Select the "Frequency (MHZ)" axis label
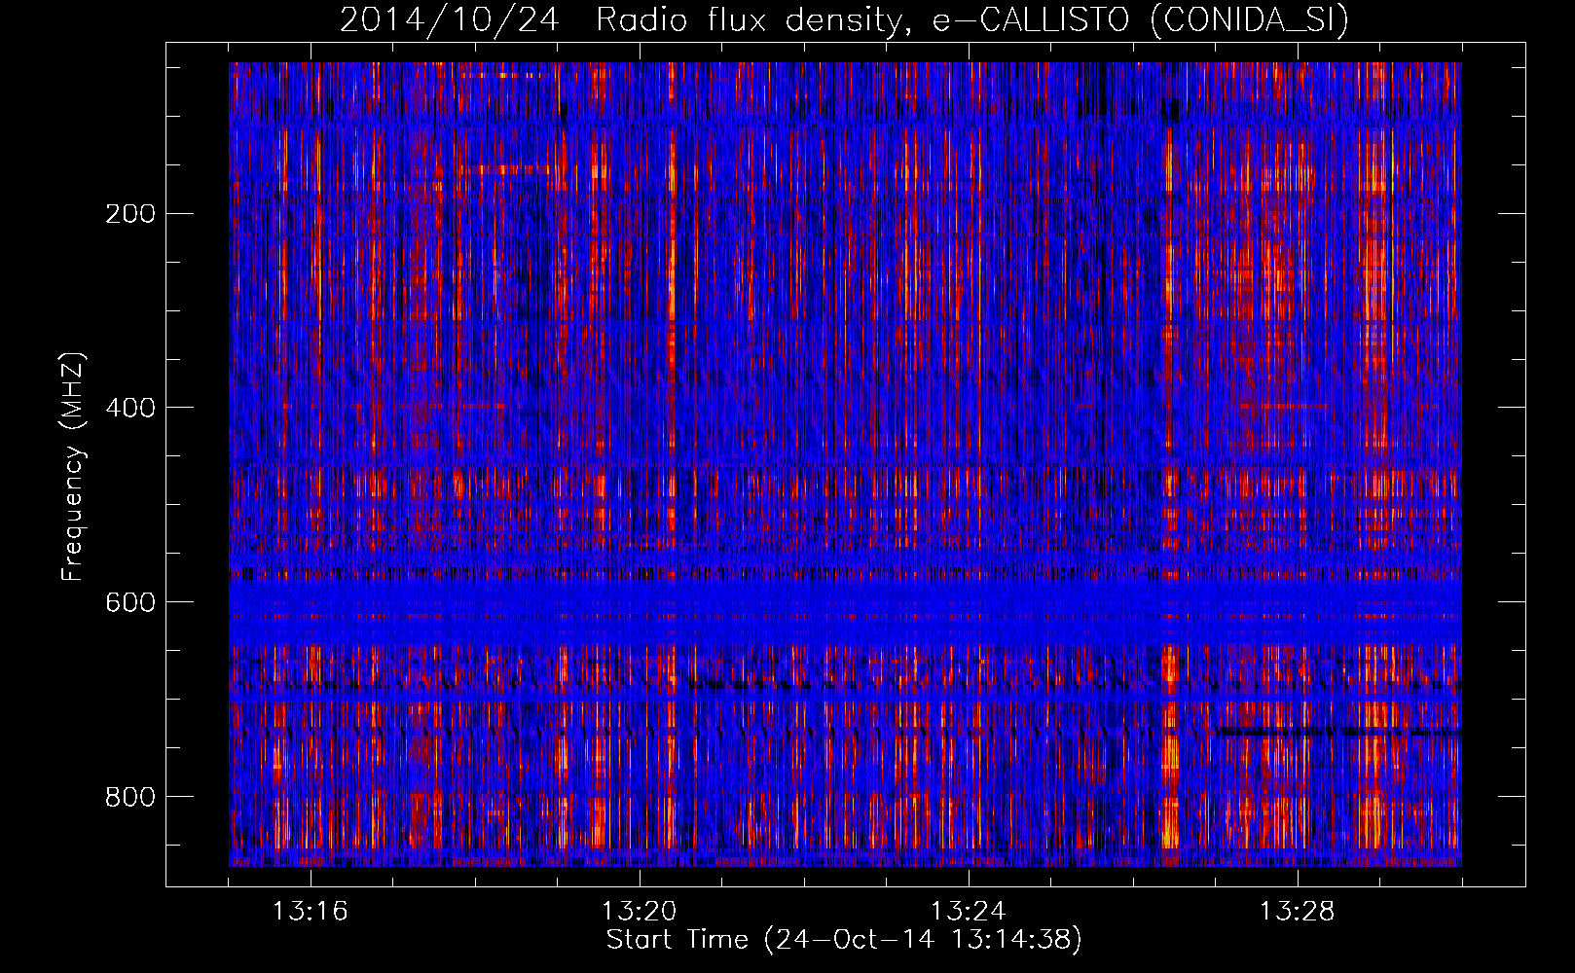 [x=73, y=466]
